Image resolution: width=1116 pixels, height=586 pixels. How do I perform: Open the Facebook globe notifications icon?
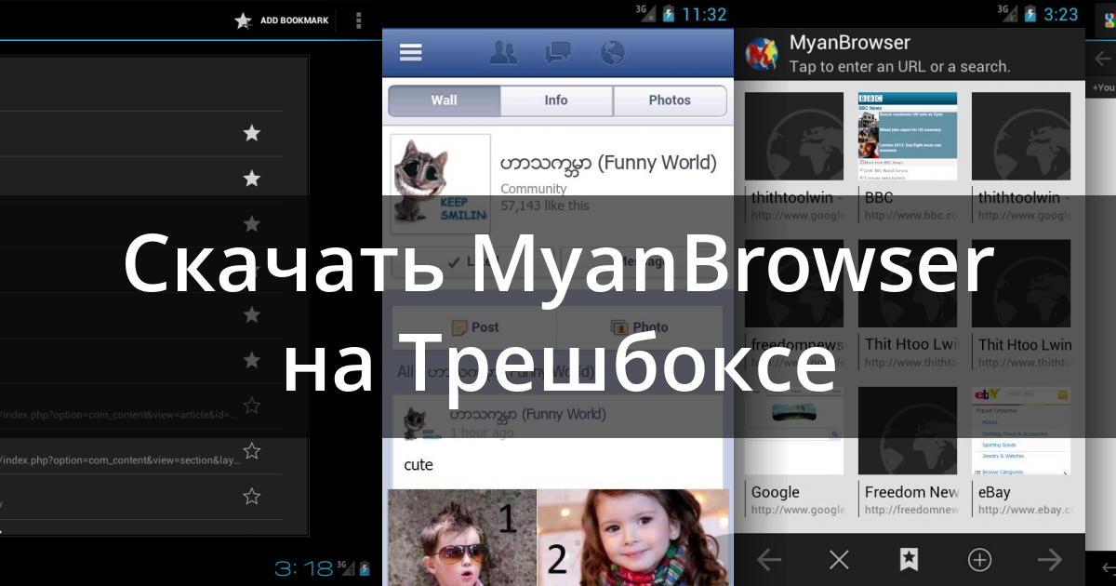[612, 53]
